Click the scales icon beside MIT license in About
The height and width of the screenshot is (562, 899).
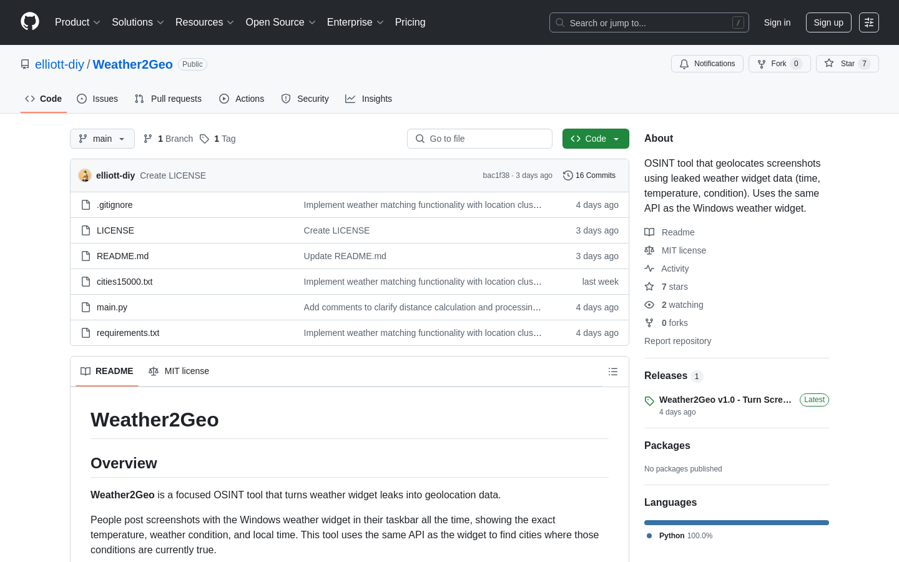[649, 250]
